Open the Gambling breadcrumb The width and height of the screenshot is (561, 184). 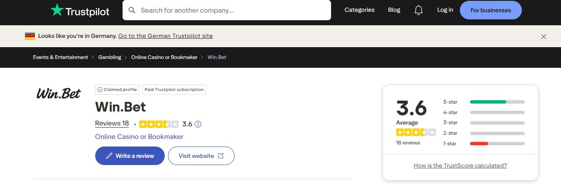[x=110, y=57]
